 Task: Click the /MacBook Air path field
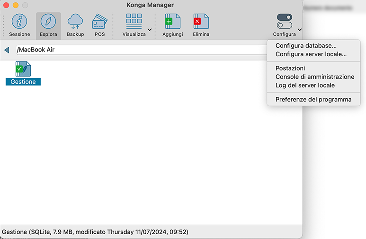(x=142, y=50)
